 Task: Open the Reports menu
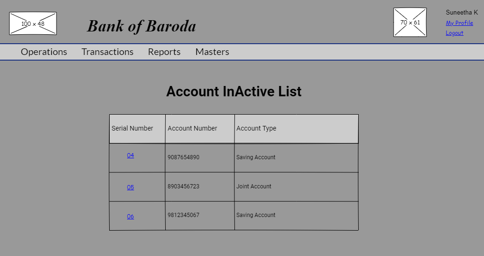pyautogui.click(x=164, y=52)
